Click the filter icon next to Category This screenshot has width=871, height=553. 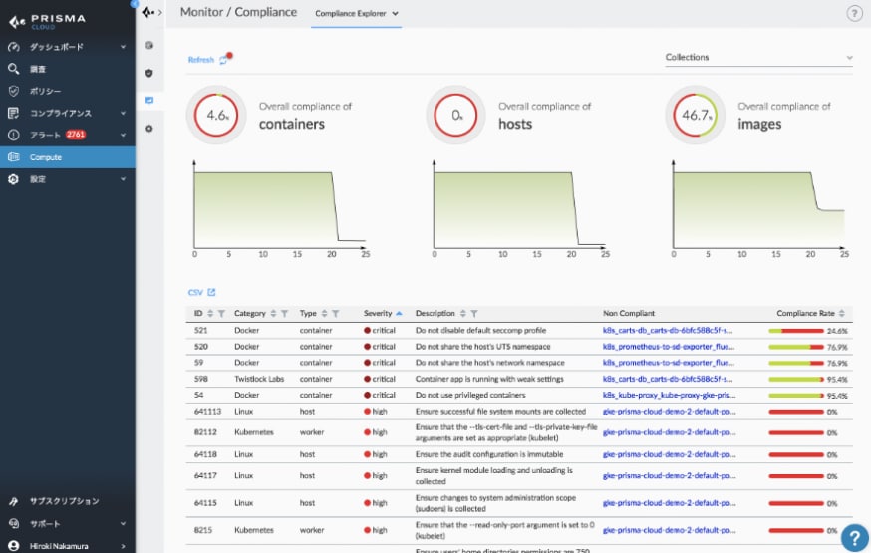pos(284,313)
